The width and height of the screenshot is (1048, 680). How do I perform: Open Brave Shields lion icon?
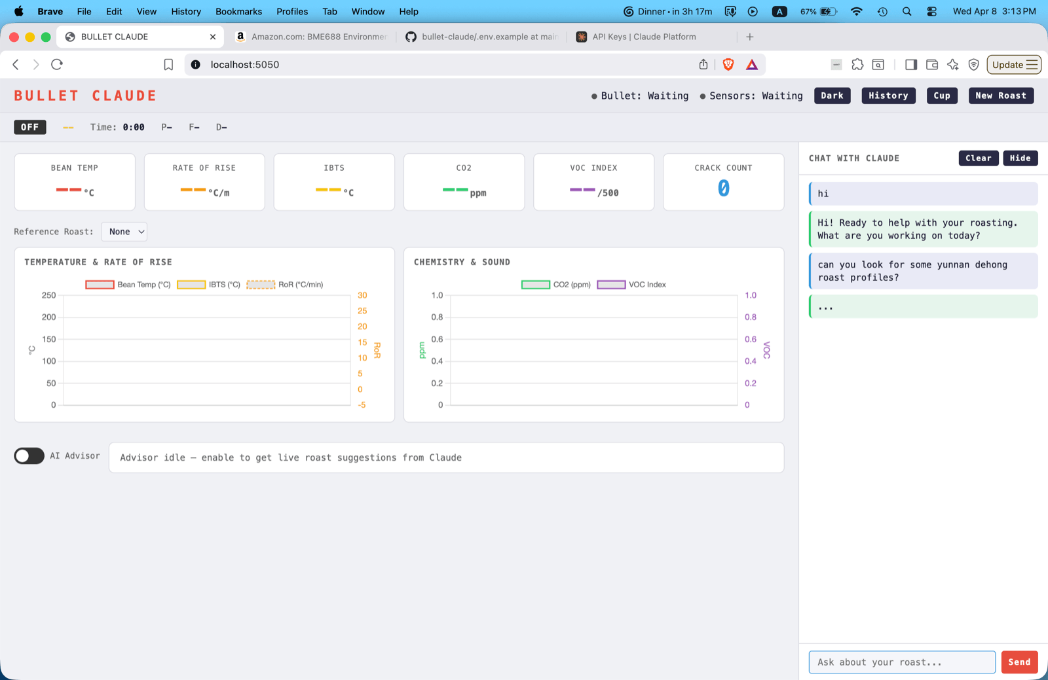click(x=728, y=64)
